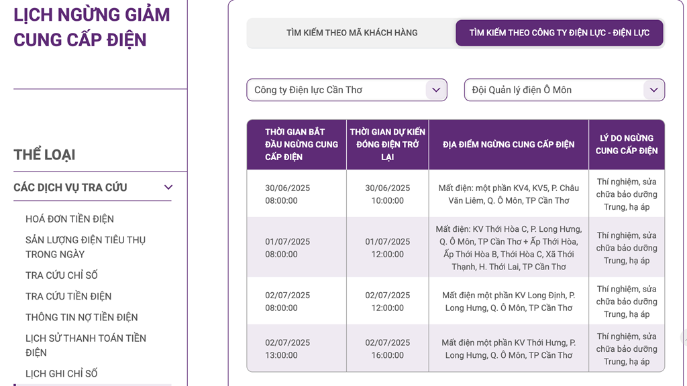Open Hoá đơn tiền điện link

[x=70, y=219]
